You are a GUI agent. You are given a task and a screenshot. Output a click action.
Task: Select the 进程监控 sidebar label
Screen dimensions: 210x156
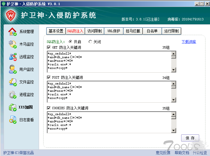point(26,94)
